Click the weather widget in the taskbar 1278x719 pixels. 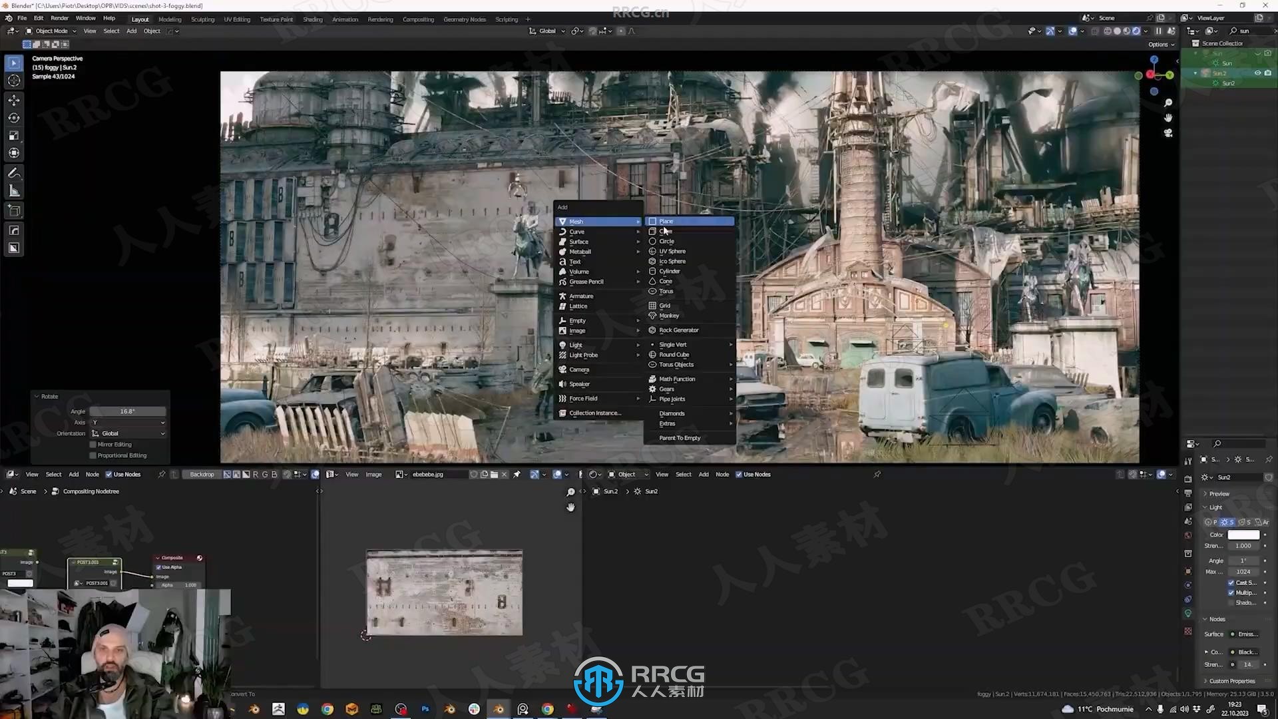(x=1097, y=709)
